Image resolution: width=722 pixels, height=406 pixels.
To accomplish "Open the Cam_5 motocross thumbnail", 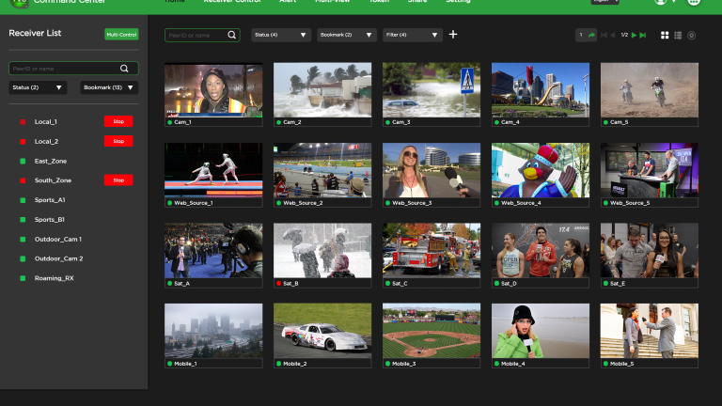I will [650, 90].
